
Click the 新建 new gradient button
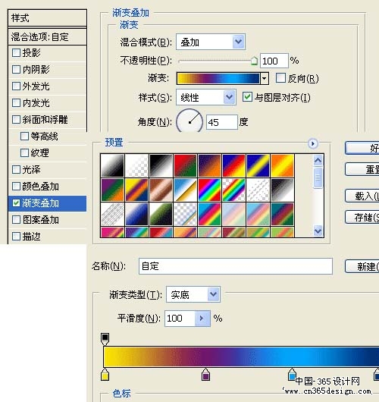click(x=362, y=267)
